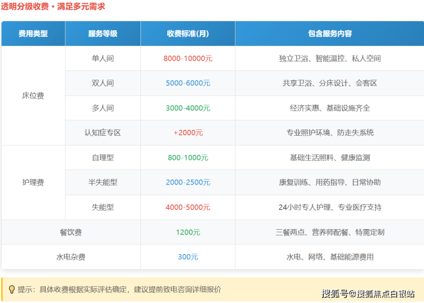This screenshot has height=303, width=424.
Task: Click the 失能型 care level cell
Action: (x=103, y=207)
